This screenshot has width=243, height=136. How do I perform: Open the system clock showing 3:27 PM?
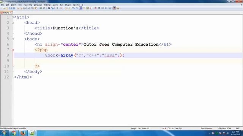pyautogui.click(x=235, y=133)
